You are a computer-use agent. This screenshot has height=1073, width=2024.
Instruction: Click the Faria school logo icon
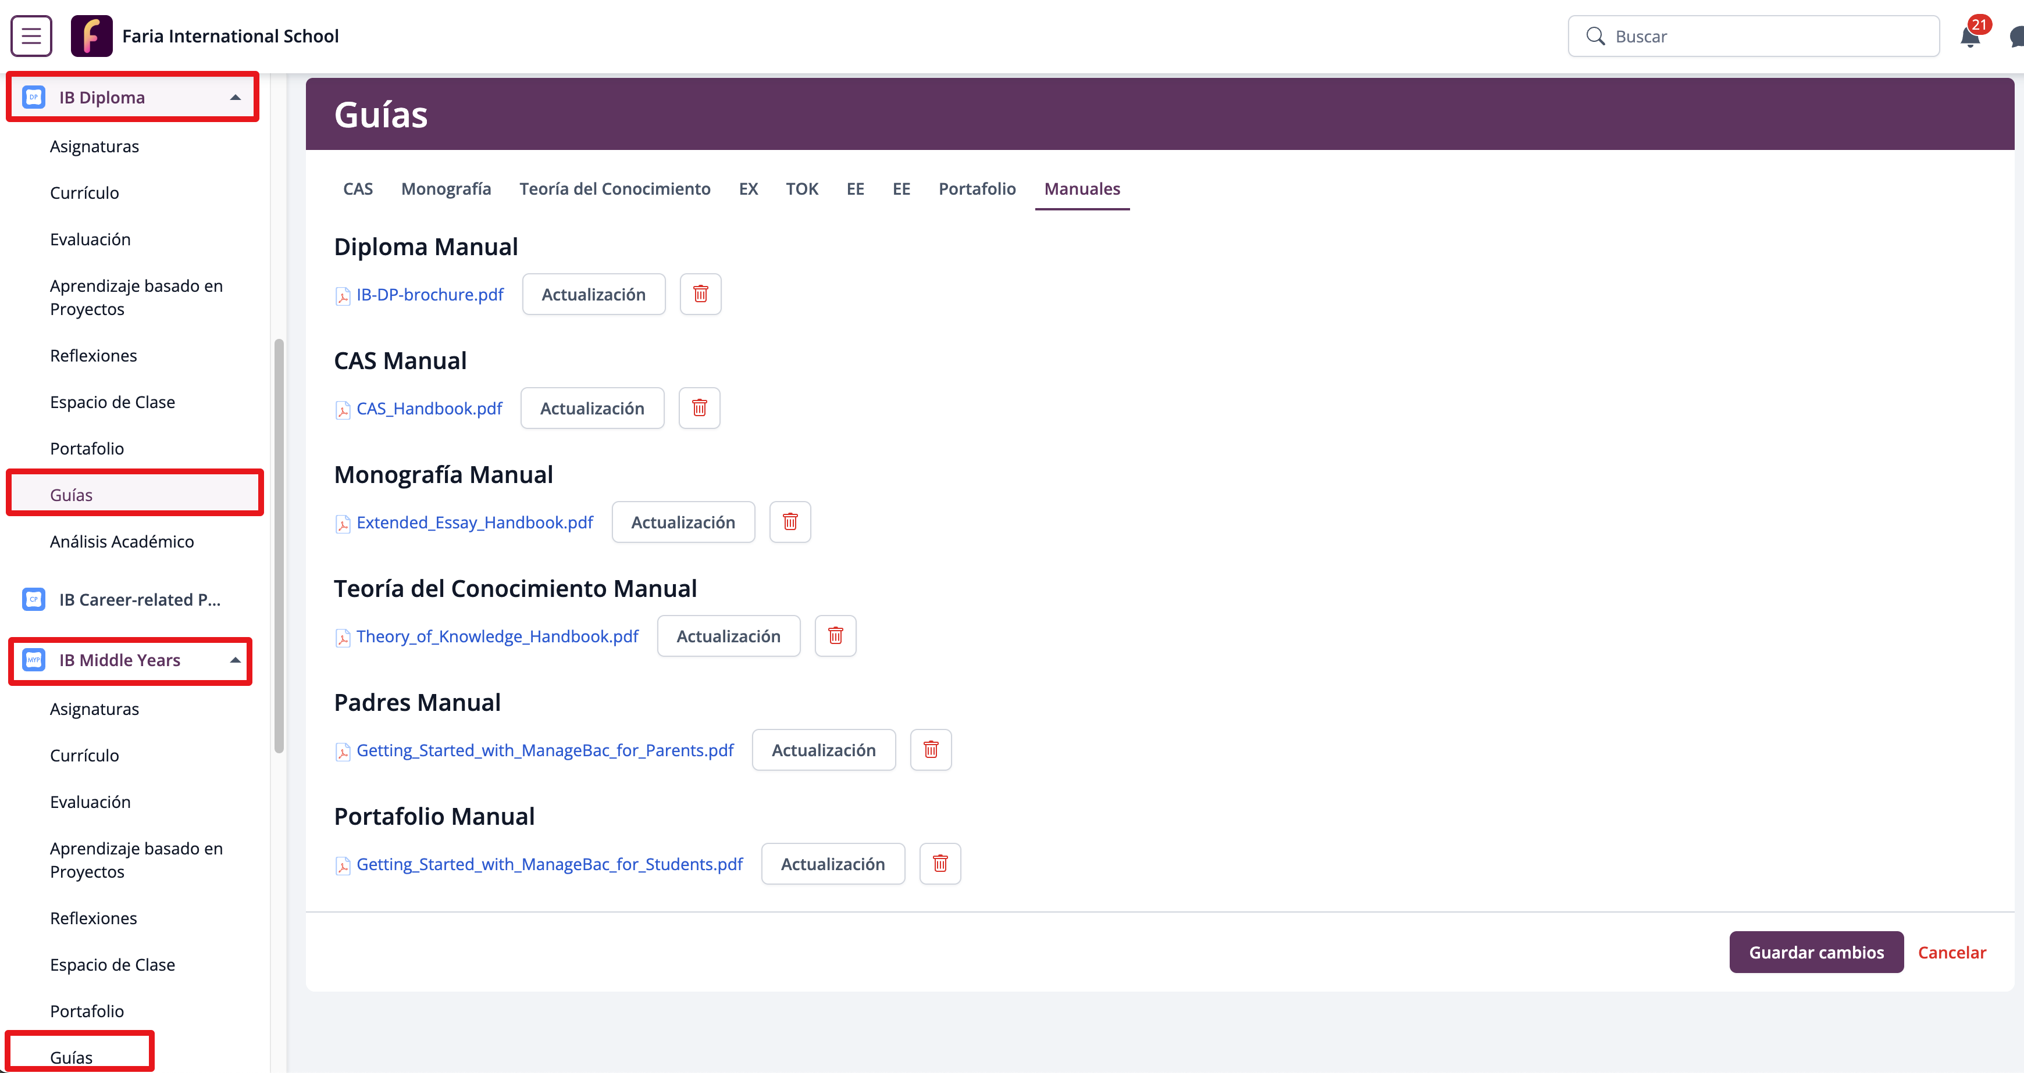(x=91, y=36)
